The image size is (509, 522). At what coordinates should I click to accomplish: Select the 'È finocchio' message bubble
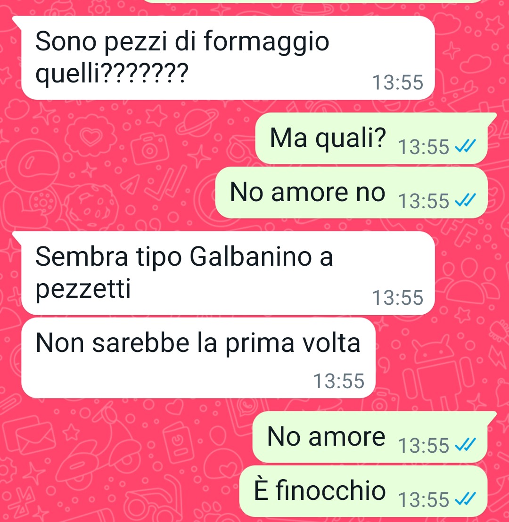pos(363,491)
